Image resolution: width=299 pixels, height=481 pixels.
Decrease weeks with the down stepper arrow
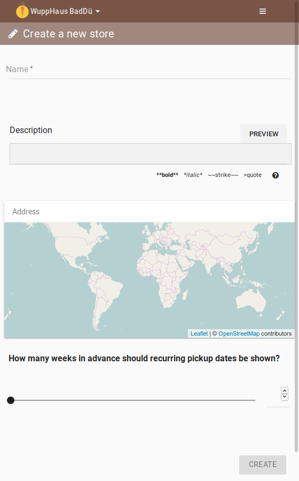click(284, 397)
